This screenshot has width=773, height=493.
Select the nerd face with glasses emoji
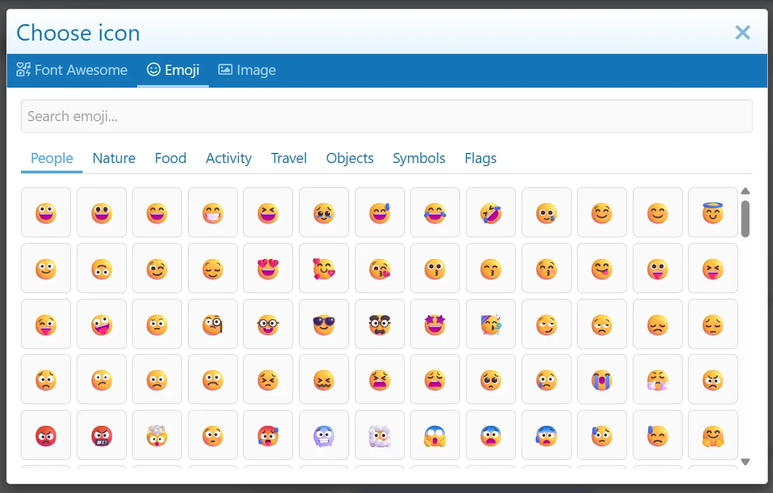[268, 324]
